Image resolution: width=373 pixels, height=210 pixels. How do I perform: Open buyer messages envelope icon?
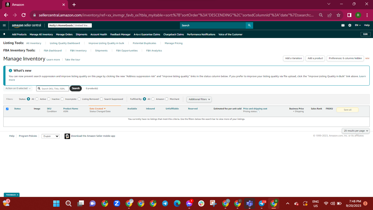pos(343,25)
